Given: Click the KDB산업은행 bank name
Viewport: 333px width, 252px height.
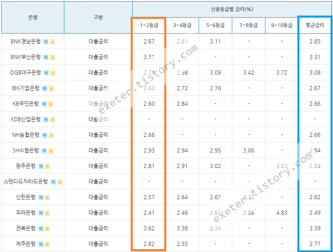Looking at the screenshot, I should tap(25, 119).
